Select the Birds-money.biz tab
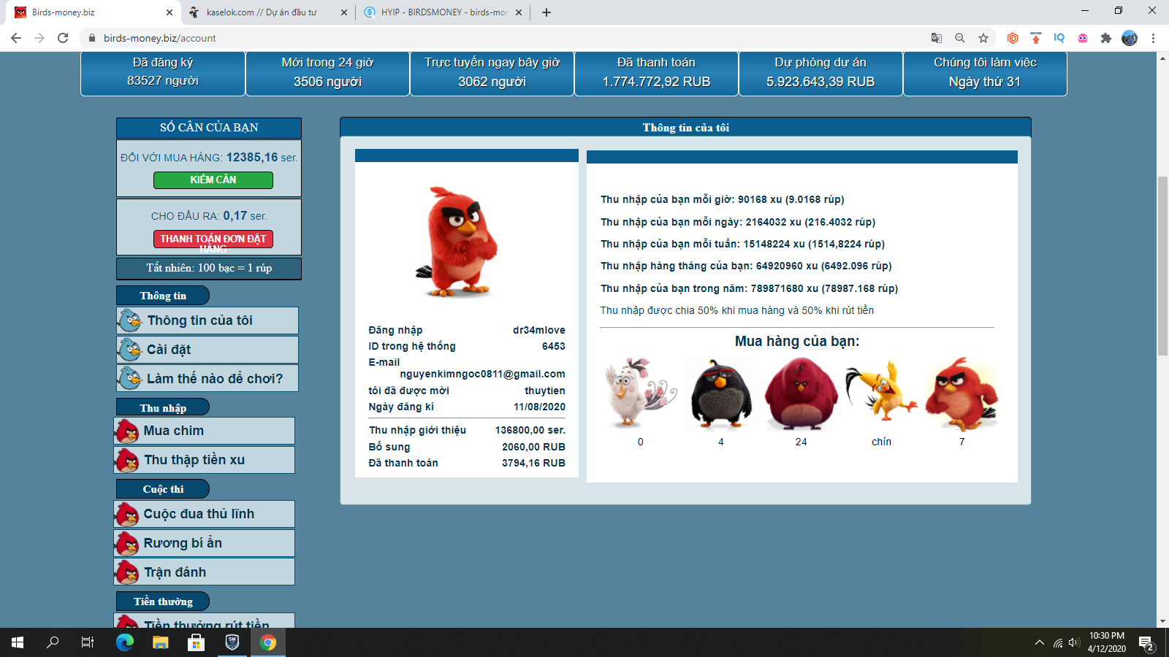The image size is (1169, 657). click(x=94, y=12)
